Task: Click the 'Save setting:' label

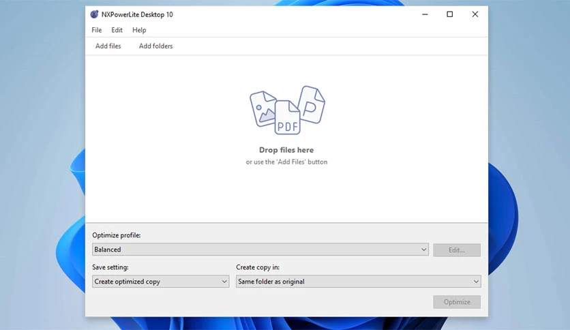Action: pyautogui.click(x=110, y=267)
